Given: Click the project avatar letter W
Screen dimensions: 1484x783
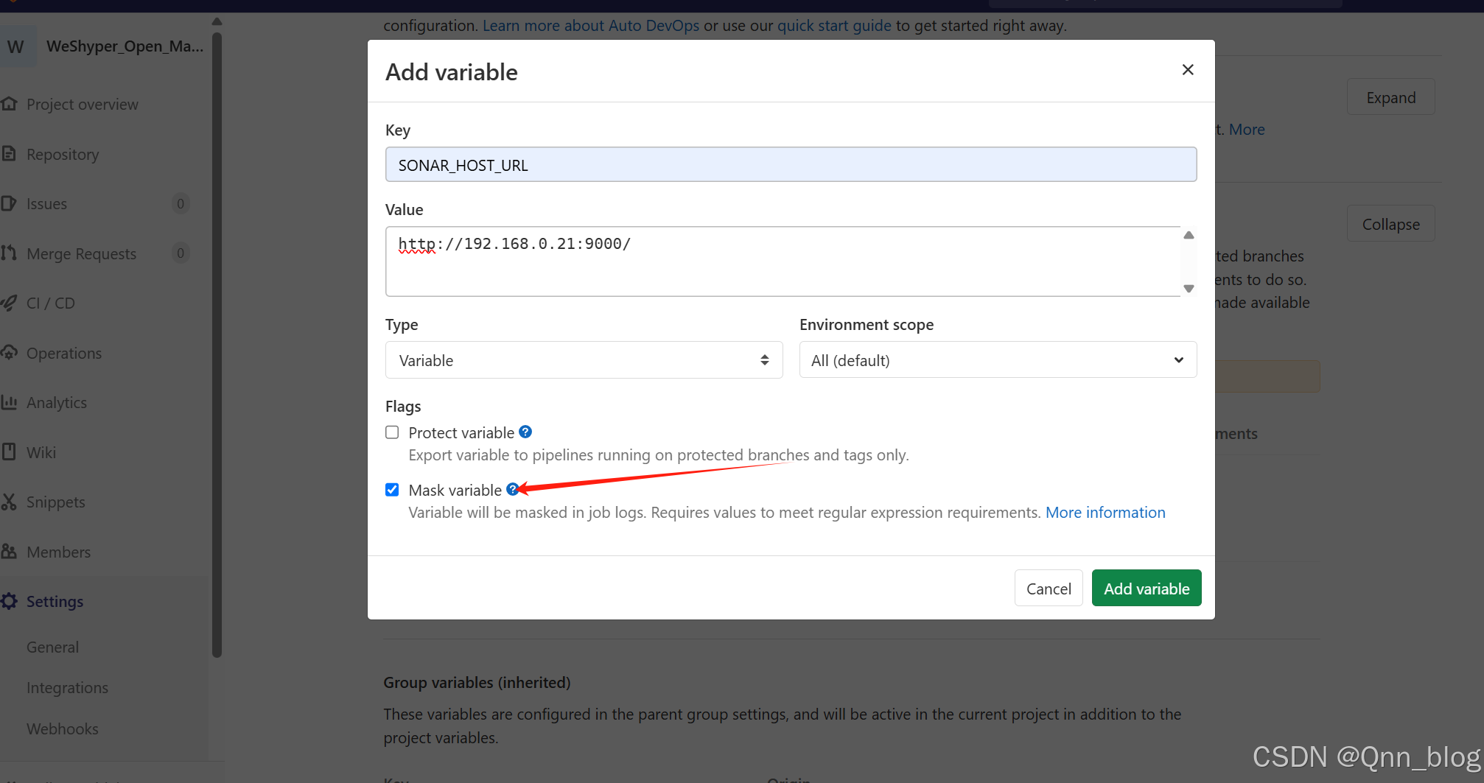Looking at the screenshot, I should tap(15, 46).
